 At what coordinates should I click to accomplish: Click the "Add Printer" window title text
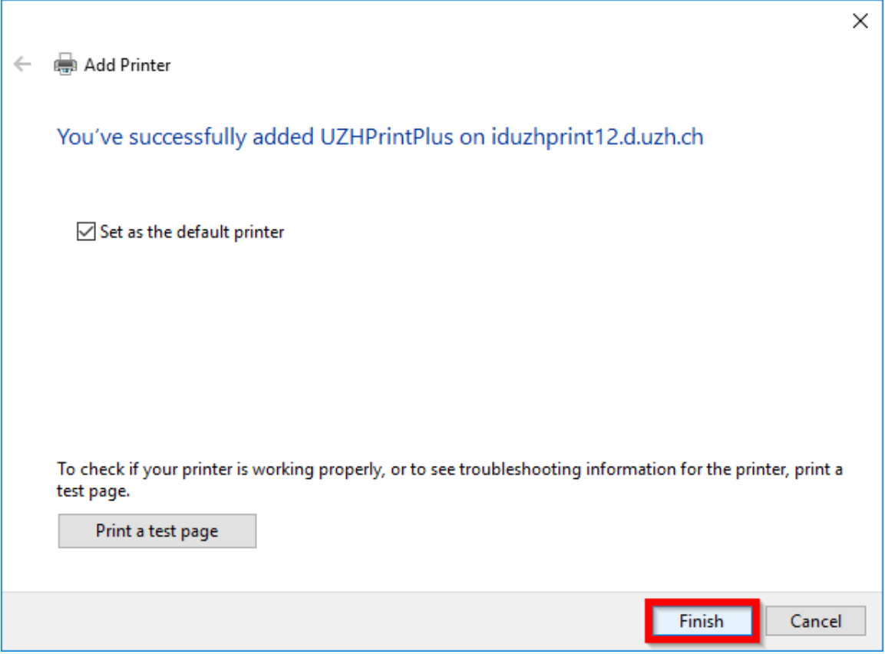coord(127,65)
